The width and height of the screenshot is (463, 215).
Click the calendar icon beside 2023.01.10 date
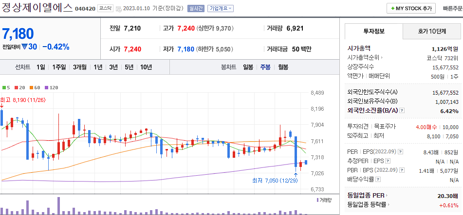pyautogui.click(x=119, y=9)
